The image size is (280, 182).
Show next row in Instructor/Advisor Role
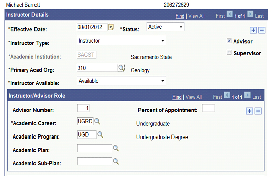(248, 95)
